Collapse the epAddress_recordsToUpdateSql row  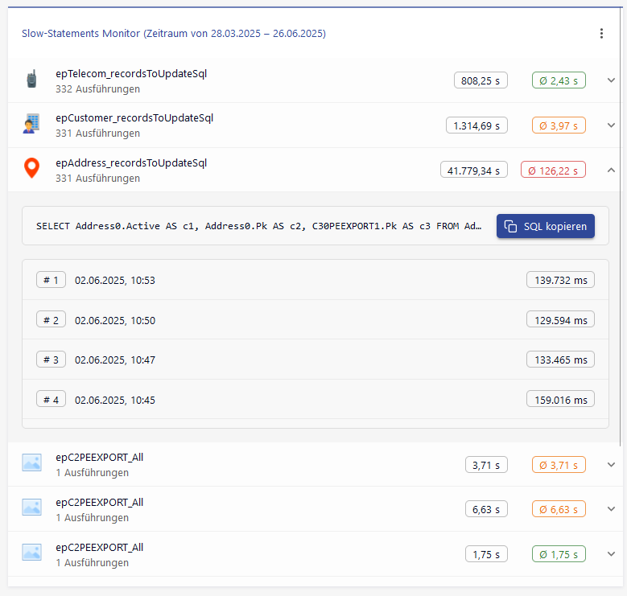[611, 171]
